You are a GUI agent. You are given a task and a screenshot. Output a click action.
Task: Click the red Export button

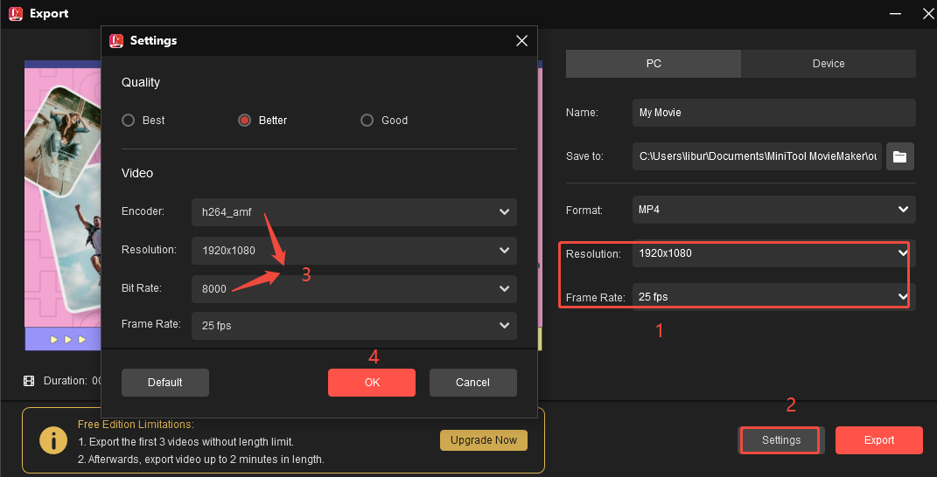(x=879, y=440)
